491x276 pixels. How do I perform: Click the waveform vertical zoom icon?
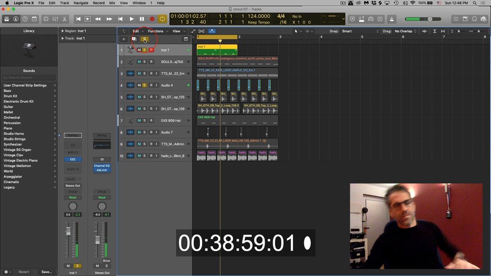pyautogui.click(x=425, y=31)
